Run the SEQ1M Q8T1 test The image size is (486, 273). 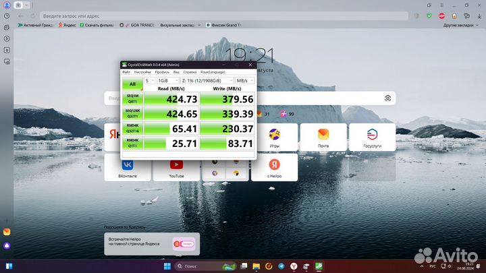click(132, 98)
